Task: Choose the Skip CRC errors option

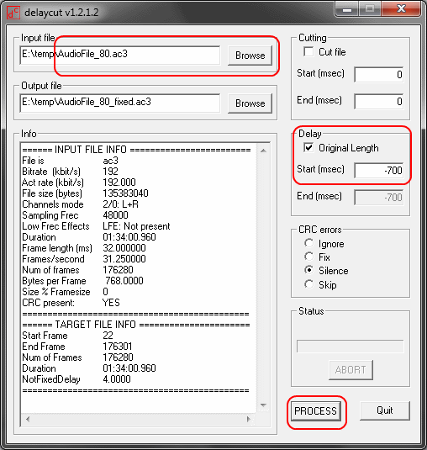Action: pyautogui.click(x=308, y=284)
